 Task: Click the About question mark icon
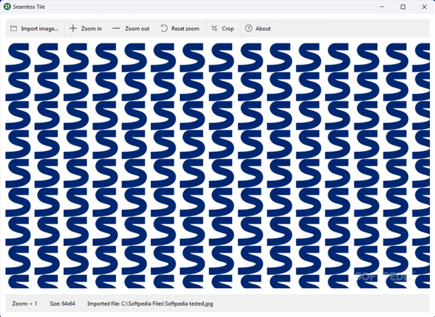tap(249, 28)
